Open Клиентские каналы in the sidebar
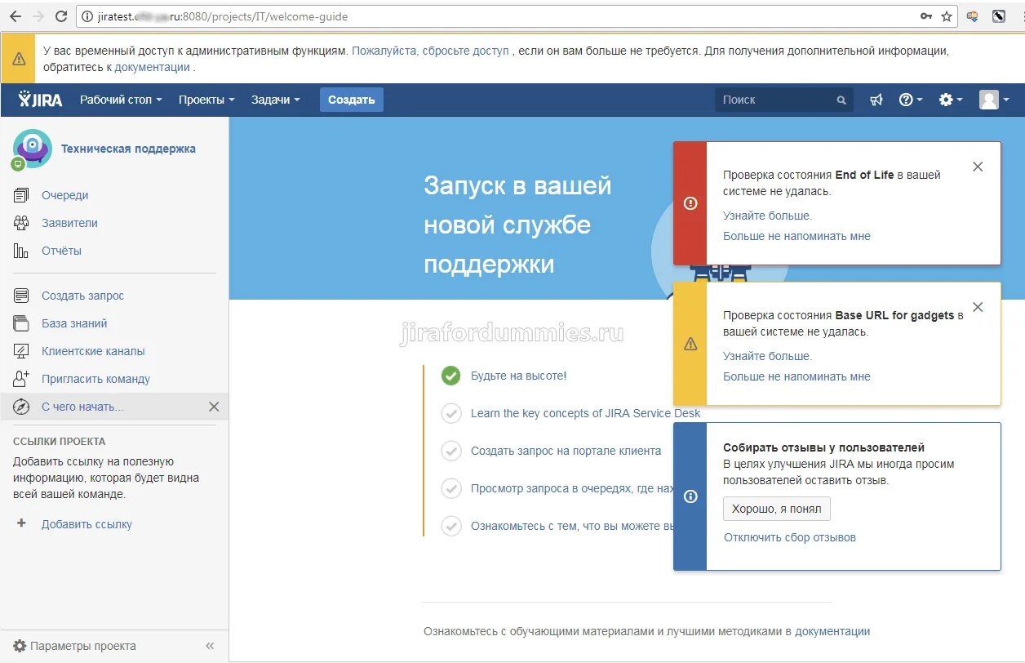 click(93, 351)
